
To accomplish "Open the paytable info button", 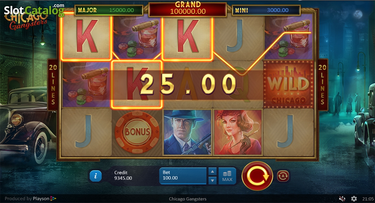I will pyautogui.click(x=96, y=176).
